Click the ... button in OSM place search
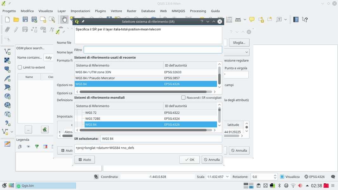 [28, 130]
